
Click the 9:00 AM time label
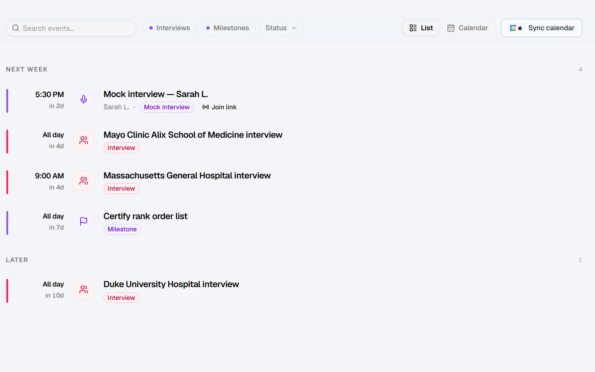[x=49, y=176]
